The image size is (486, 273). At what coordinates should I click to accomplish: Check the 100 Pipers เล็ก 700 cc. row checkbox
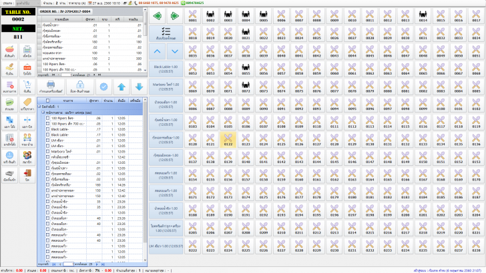[48, 124]
